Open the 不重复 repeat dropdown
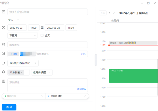The image size is (158, 111). 23,35
